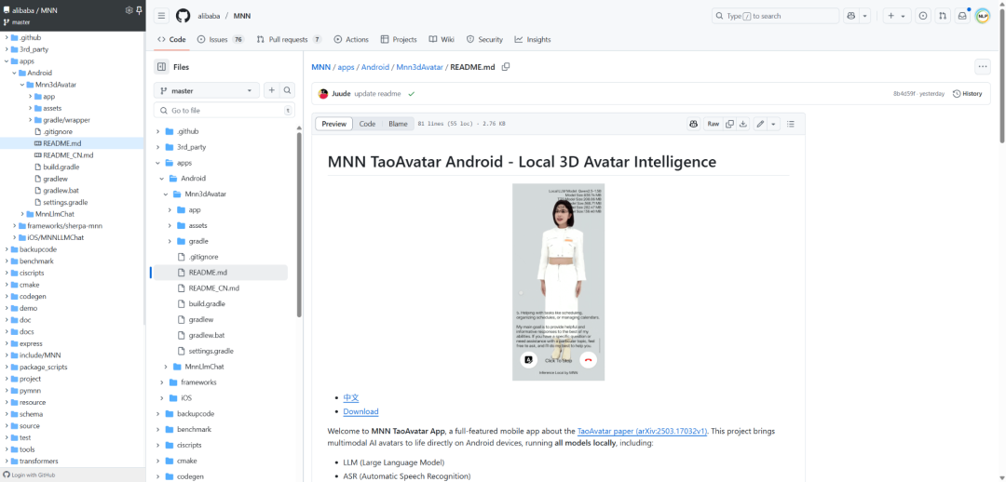Open the Wiki tab
The image size is (1006, 482).
tap(442, 39)
